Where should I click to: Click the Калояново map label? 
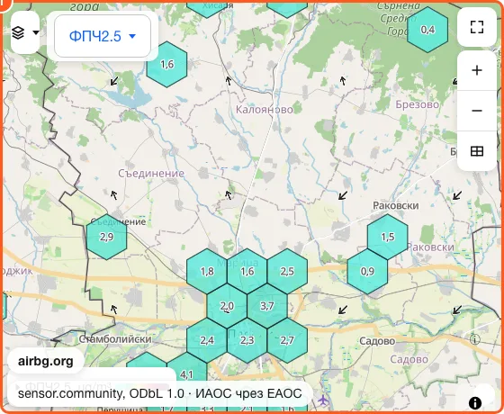coord(265,110)
